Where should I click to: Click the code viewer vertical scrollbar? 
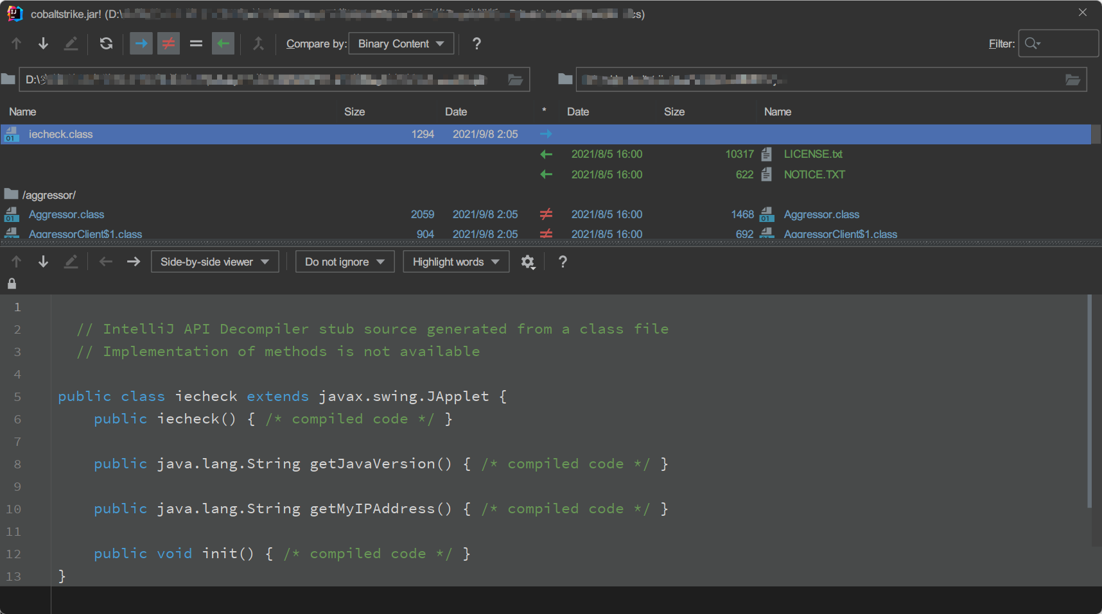(1090, 401)
